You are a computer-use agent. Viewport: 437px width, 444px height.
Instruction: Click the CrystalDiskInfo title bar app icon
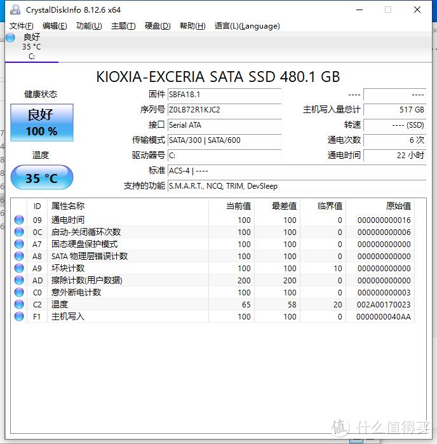click(15, 10)
